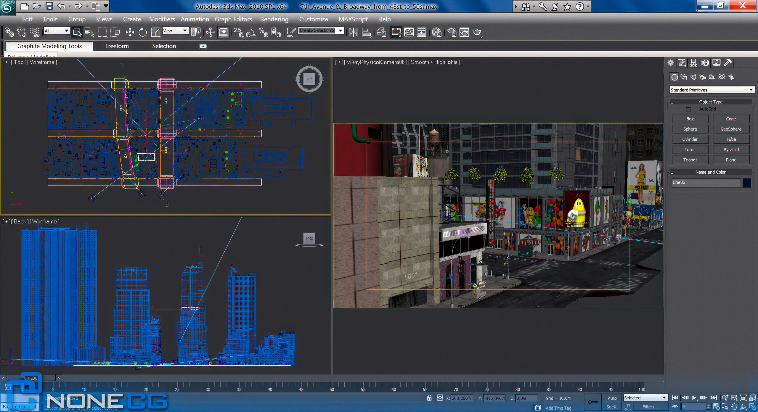Choose the Rectangular Selection Region tool
The image size is (758, 412).
pyautogui.click(x=102, y=32)
